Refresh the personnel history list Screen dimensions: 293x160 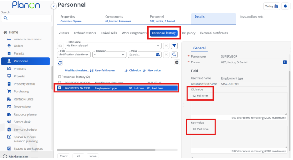coord(60,63)
